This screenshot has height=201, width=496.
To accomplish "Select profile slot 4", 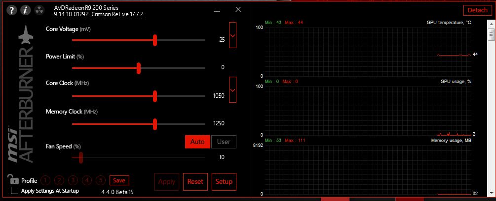I will coord(87,180).
